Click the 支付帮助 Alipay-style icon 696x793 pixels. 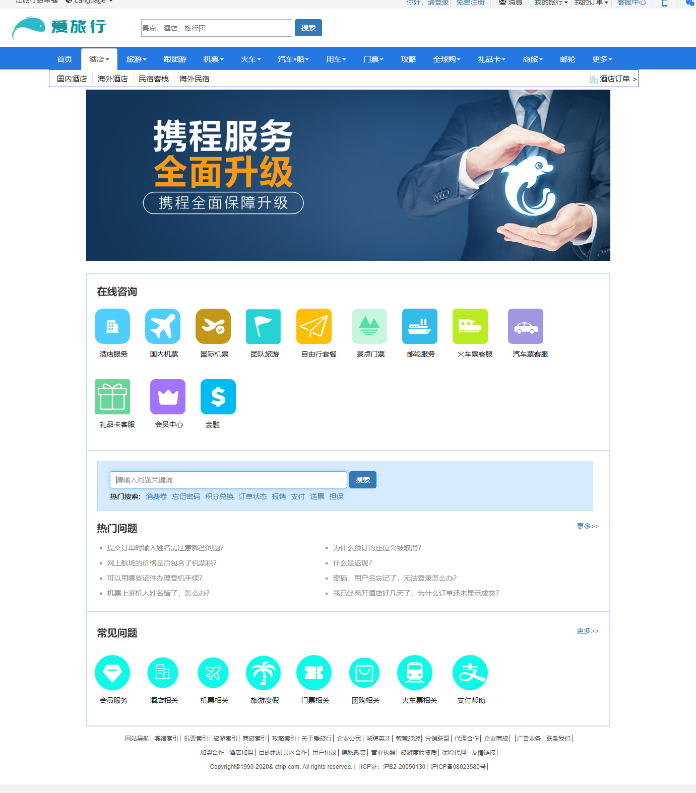click(x=470, y=673)
